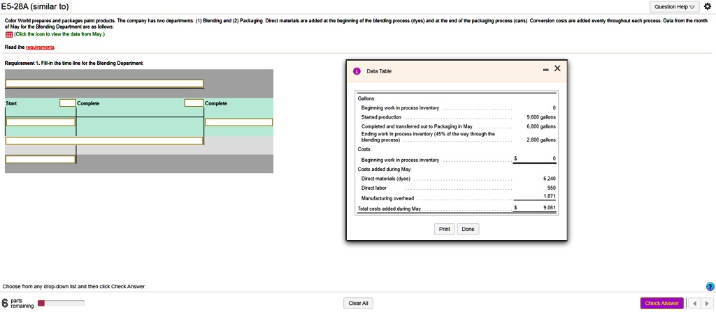Submit with the Check Answer button
Viewport: 716px width, 314px height.
point(661,303)
